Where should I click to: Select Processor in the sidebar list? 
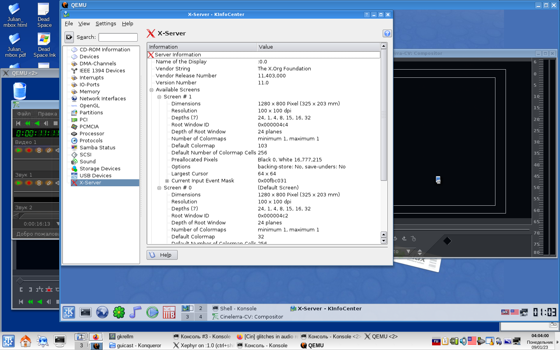pyautogui.click(x=92, y=134)
